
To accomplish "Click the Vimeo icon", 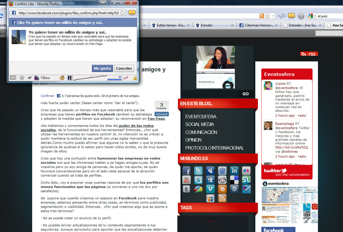I will click(x=210, y=189).
